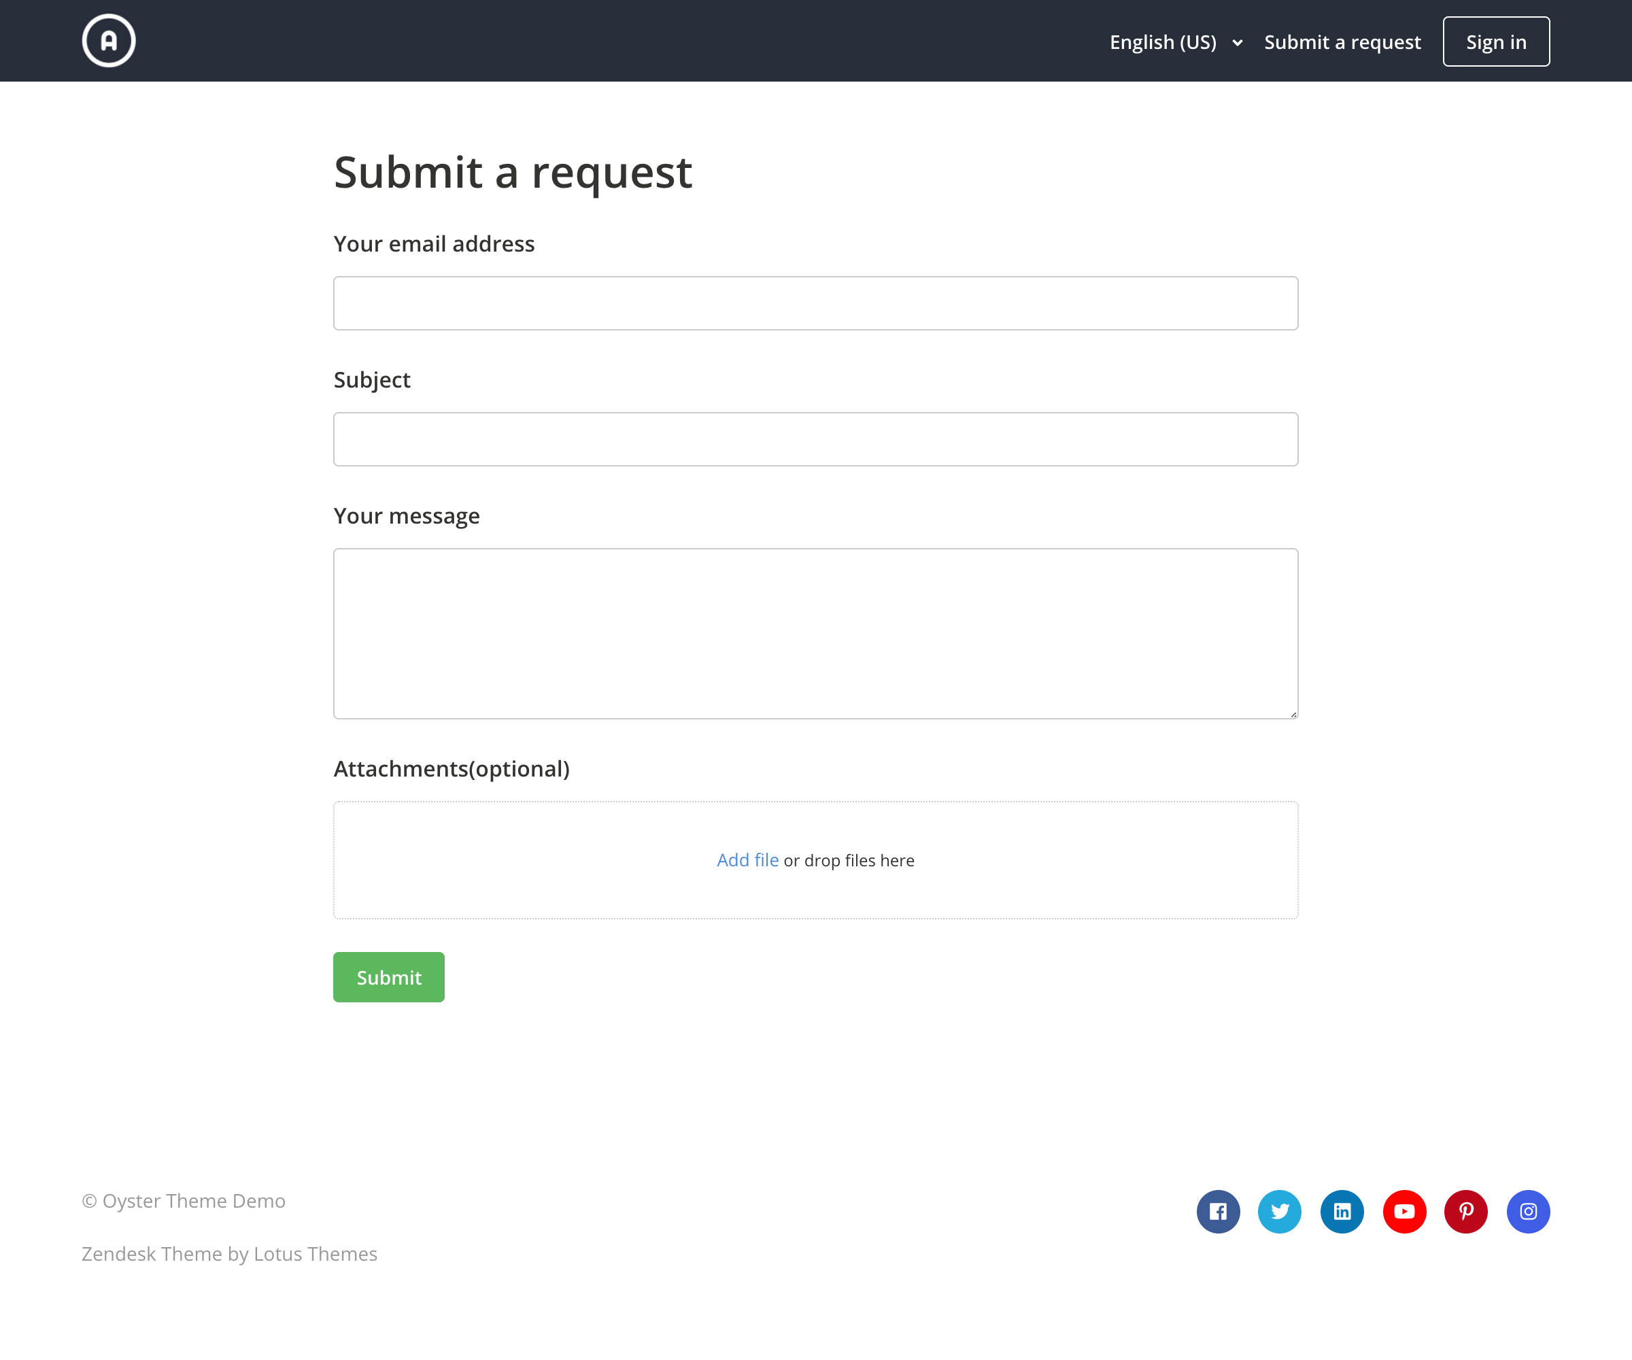Focus the Your email address field
The height and width of the screenshot is (1360, 1632).
click(x=815, y=303)
